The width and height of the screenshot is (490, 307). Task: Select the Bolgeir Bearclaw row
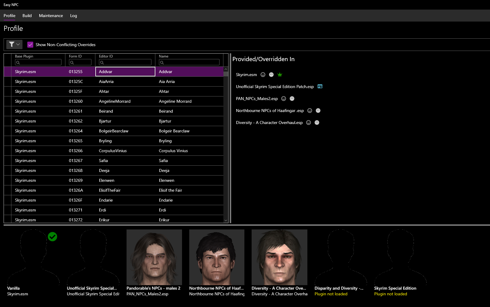[x=114, y=131]
